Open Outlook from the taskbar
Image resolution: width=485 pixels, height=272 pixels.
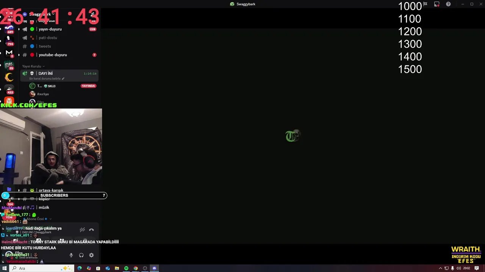pyautogui.click(x=108, y=268)
